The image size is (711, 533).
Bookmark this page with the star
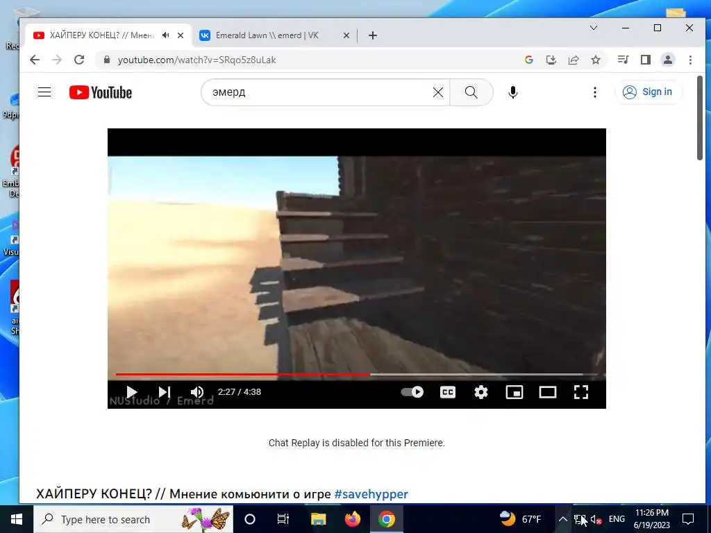tap(595, 60)
